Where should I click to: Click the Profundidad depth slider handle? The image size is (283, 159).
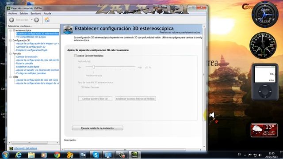coord(94,67)
